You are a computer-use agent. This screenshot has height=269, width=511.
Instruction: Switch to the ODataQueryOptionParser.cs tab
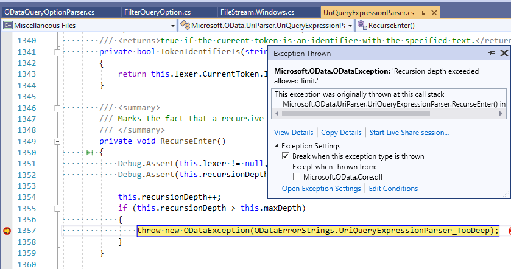pos(49,12)
